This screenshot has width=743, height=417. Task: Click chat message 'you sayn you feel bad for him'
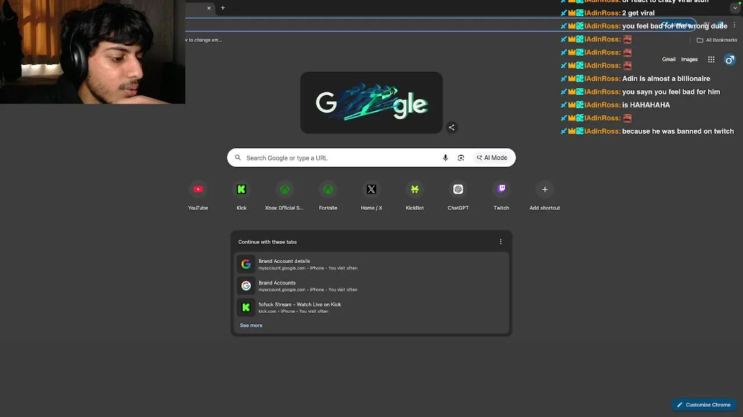pos(671,92)
